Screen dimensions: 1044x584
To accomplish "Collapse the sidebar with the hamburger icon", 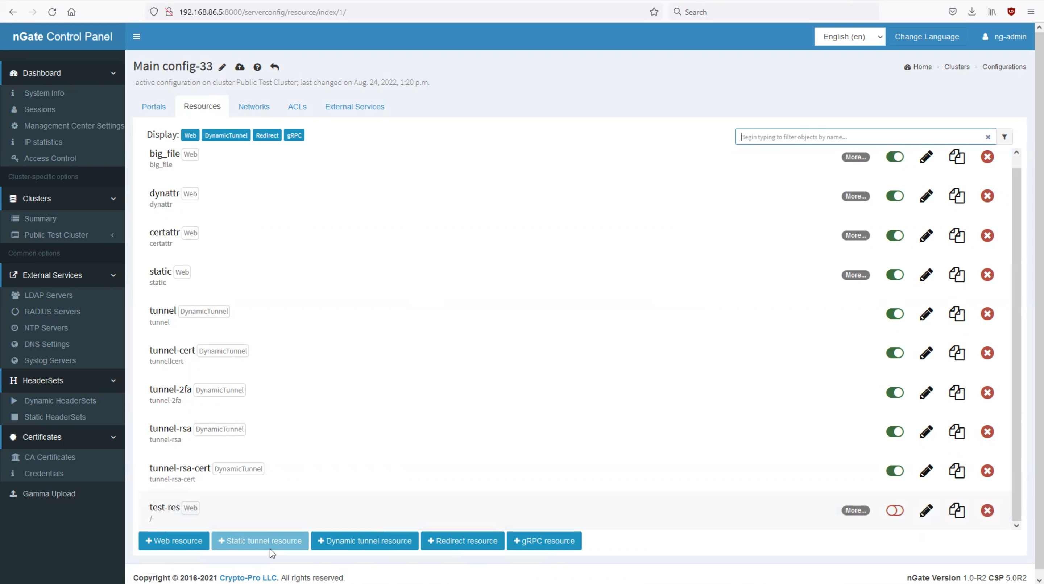I will coord(137,37).
